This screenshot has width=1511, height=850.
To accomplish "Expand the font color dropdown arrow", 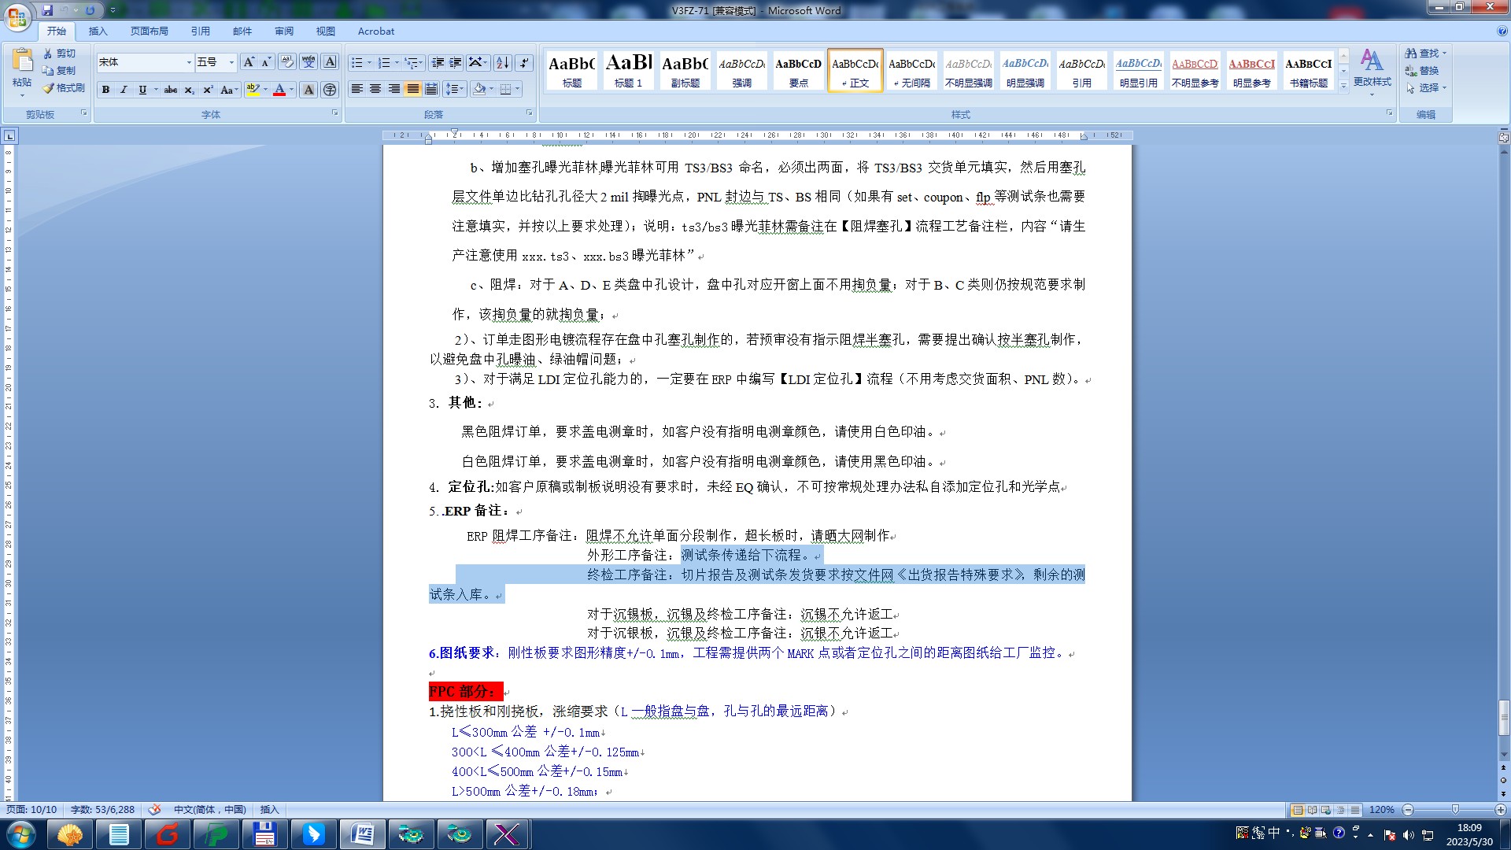I will 292,90.
